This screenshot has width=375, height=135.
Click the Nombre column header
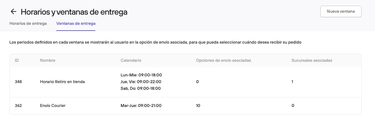(x=48, y=60)
